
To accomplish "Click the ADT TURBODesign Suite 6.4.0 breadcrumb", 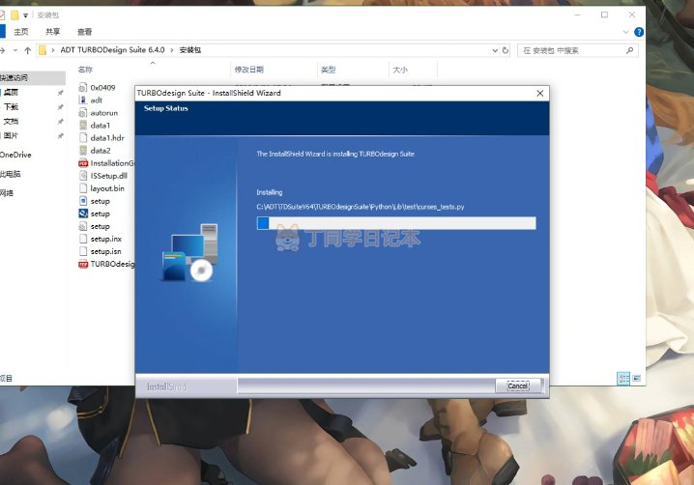I will coord(112,50).
